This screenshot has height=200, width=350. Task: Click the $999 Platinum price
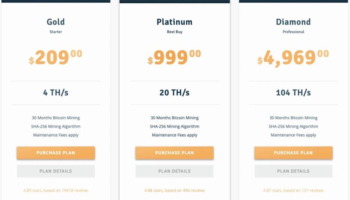tap(174, 58)
